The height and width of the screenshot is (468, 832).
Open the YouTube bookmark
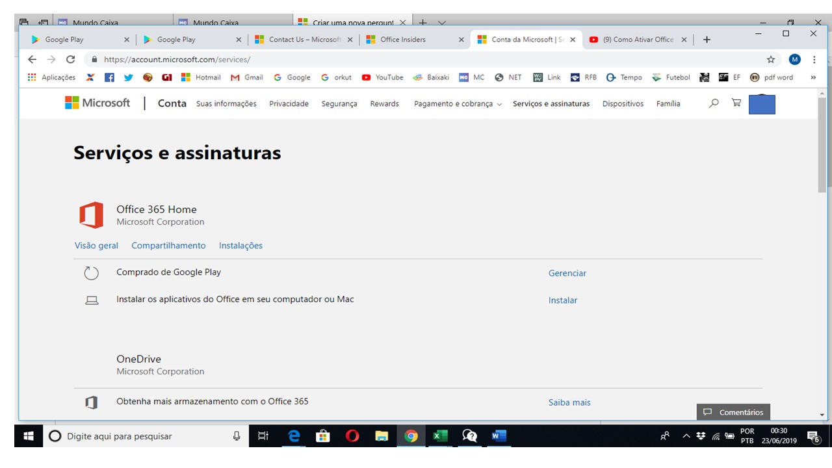pos(382,77)
